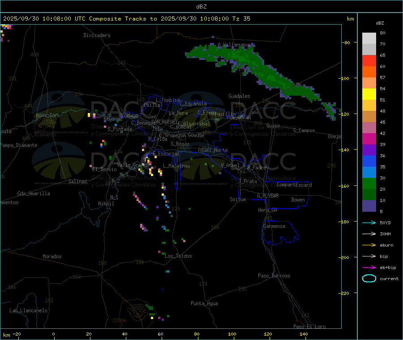Click the 'L_Malvinas' map label
403x340 pixels.
point(176,166)
